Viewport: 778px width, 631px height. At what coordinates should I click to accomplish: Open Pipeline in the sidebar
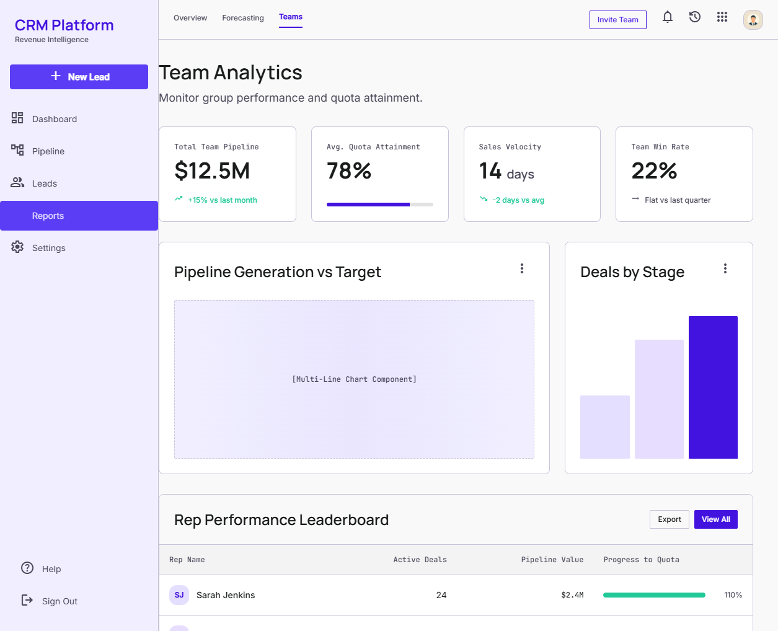tap(79, 151)
